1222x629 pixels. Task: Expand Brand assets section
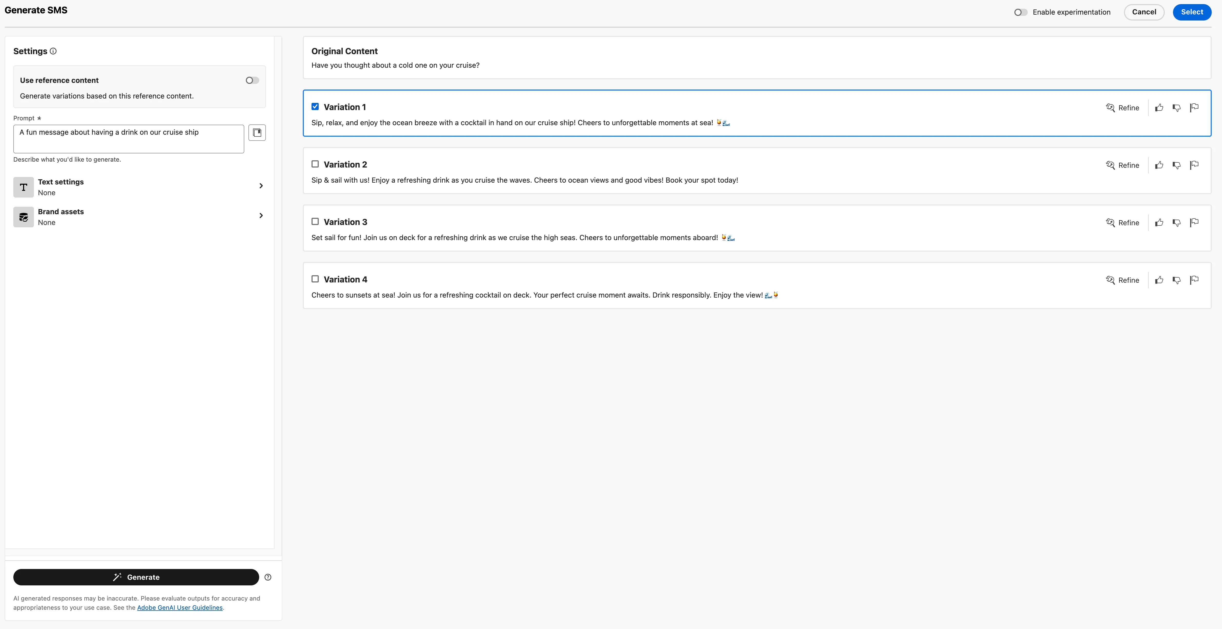[x=139, y=217]
